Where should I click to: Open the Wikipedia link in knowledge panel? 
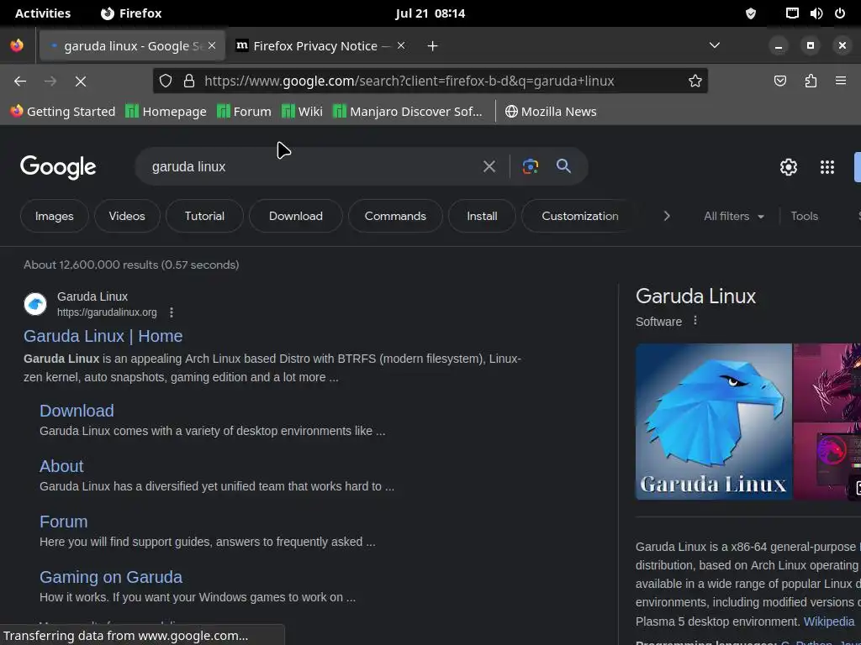coord(828,621)
